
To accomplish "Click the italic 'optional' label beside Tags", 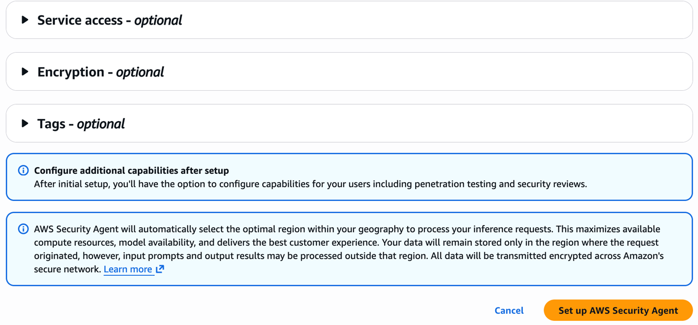I will click(x=101, y=124).
